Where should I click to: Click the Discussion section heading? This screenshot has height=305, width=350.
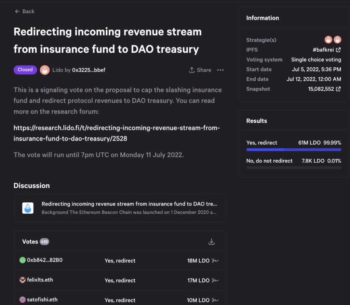click(x=32, y=186)
